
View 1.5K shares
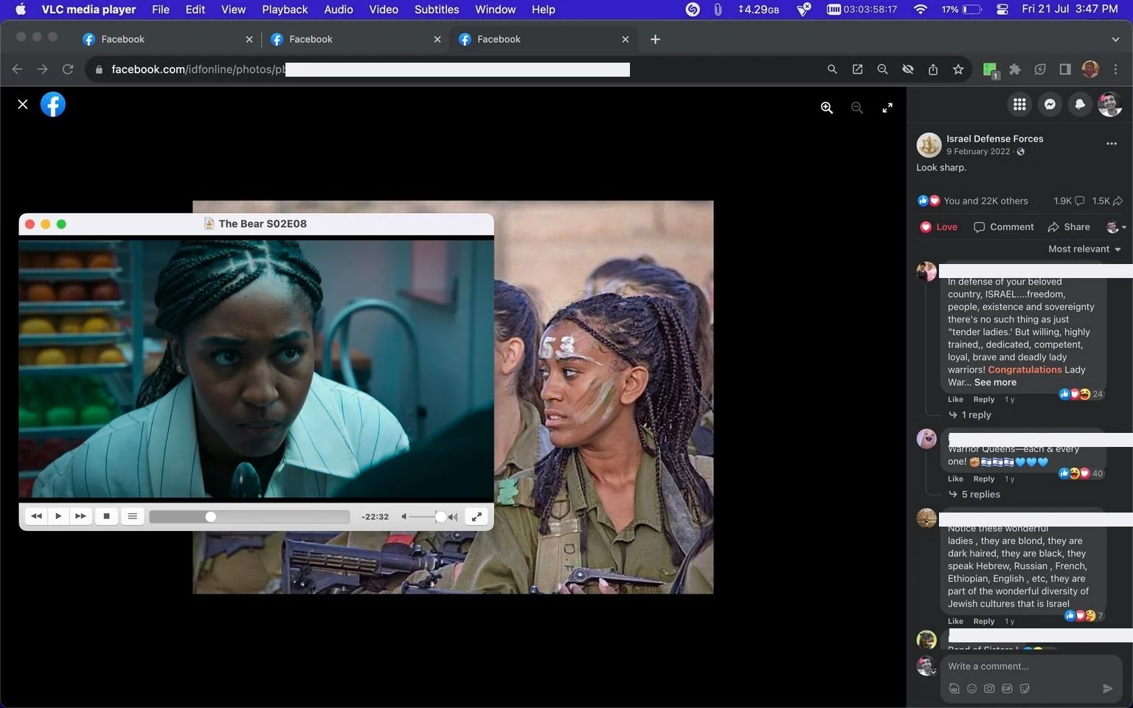1107,201
